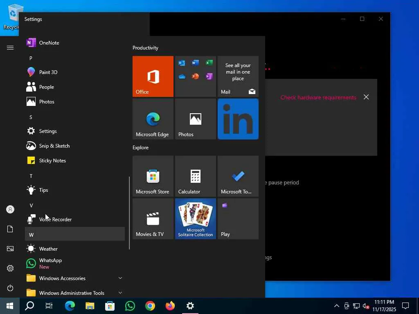Open Settings from the S section
The image size is (419, 314).
pos(75,131)
